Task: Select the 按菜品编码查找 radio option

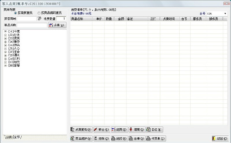Action: pos(39,13)
